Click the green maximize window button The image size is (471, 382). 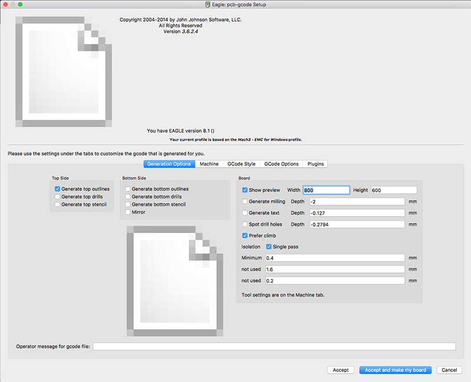click(20, 5)
